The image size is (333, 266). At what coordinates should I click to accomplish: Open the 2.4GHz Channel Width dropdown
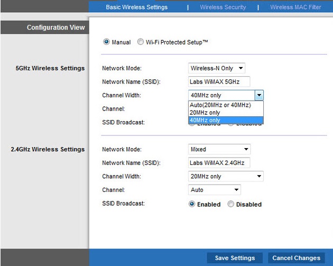[x=226, y=177]
